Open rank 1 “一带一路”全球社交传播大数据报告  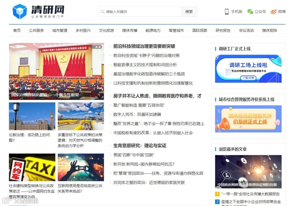click(250, 194)
